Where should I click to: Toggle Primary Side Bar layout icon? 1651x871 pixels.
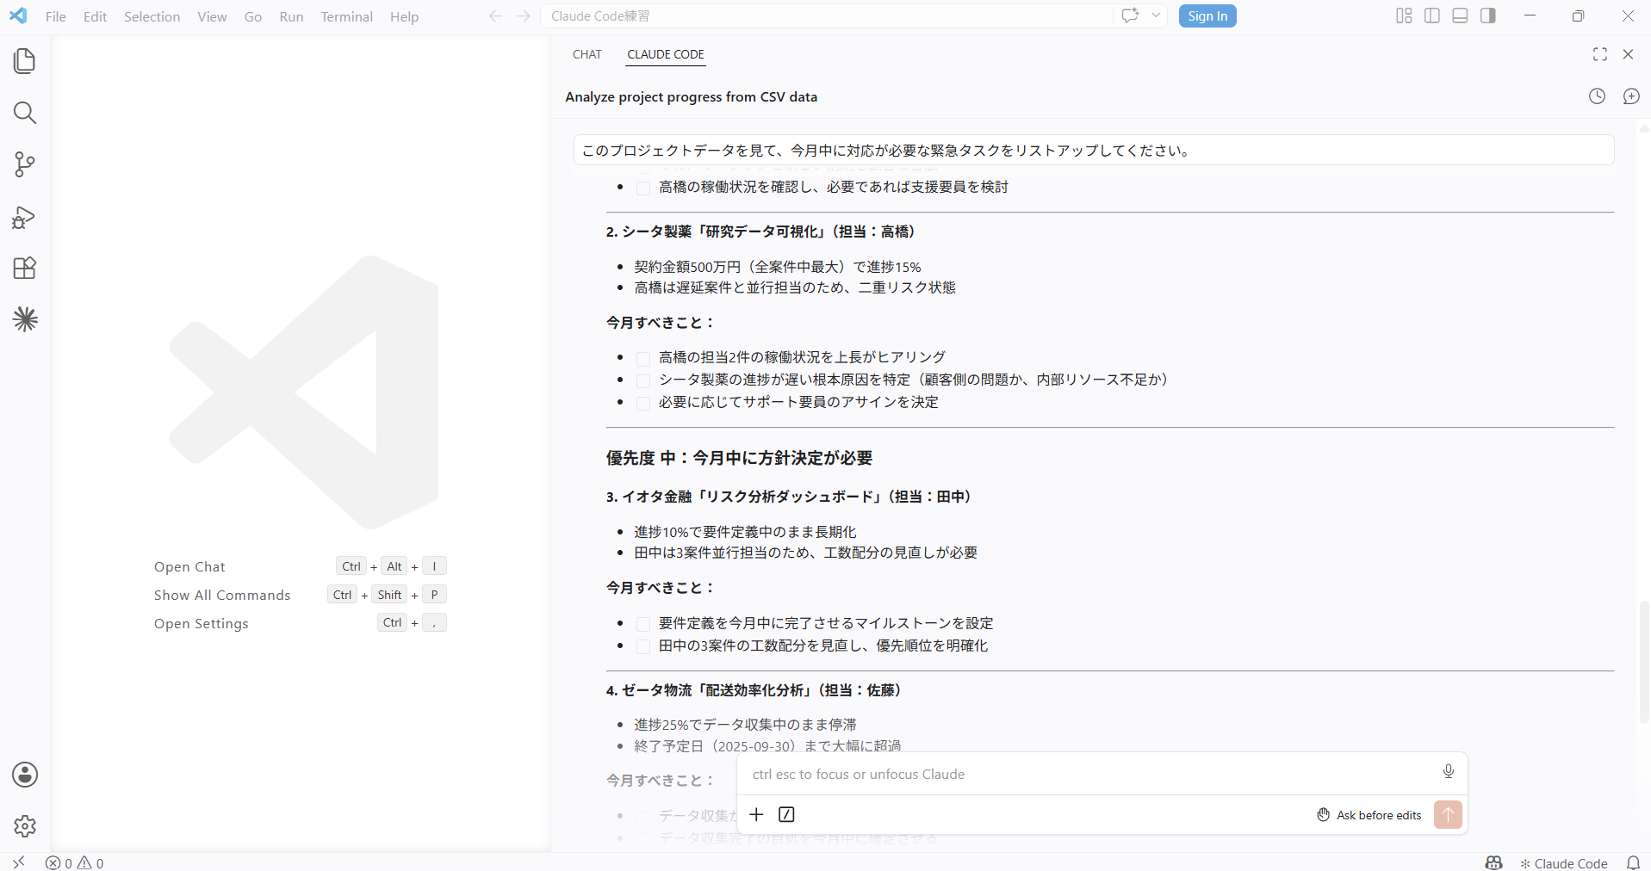point(1432,15)
